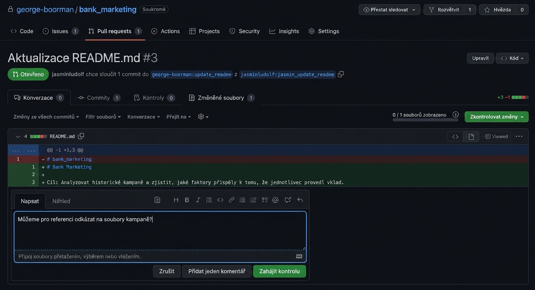The height and width of the screenshot is (290, 535).
Task: Open jasminludolf author link
Action: (x=68, y=74)
